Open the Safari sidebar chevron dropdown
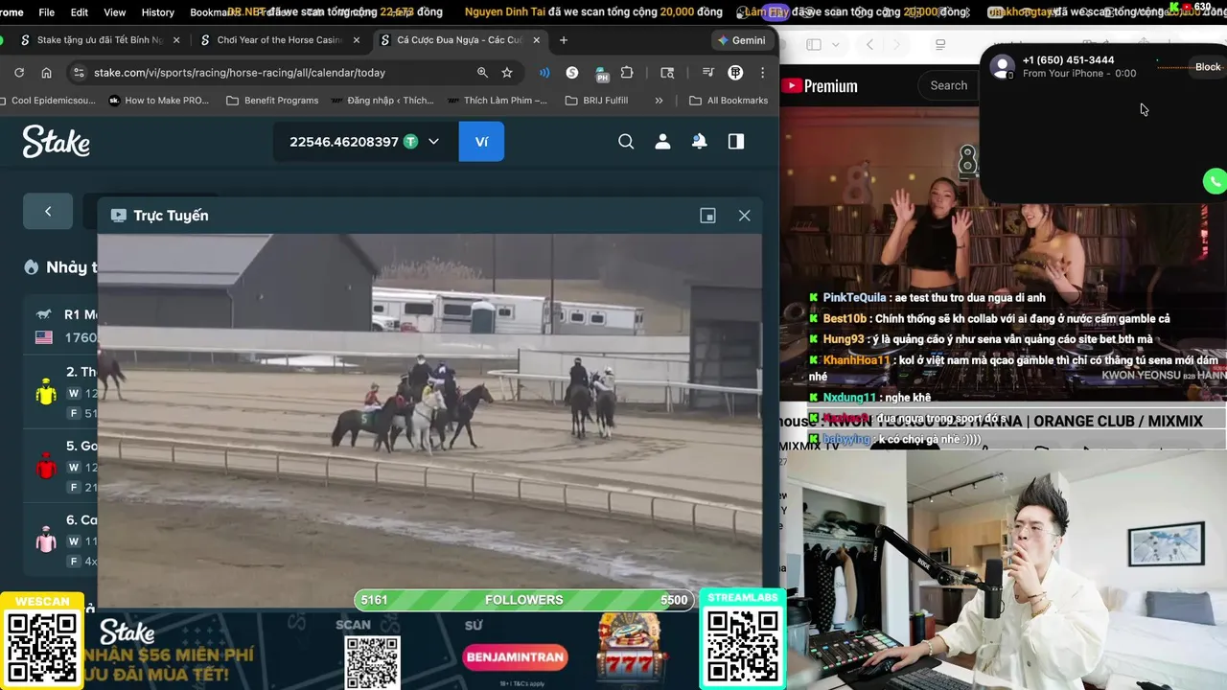The image size is (1227, 690). pos(835,45)
